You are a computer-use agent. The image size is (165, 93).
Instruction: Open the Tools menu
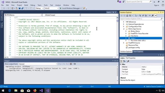46,5
